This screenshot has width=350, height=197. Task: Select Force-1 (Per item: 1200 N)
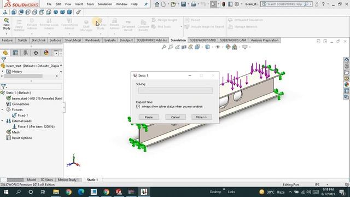pyautogui.click(x=36, y=126)
